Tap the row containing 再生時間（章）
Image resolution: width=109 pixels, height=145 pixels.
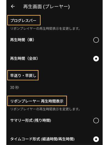(x=54, y=40)
